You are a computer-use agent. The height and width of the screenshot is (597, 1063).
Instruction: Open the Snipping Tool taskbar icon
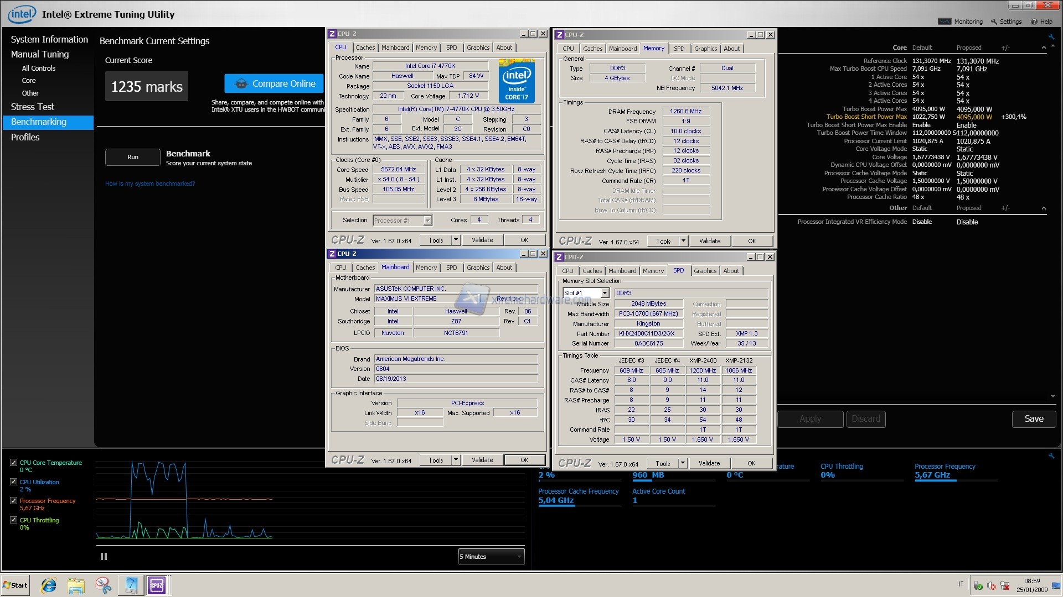[103, 585]
